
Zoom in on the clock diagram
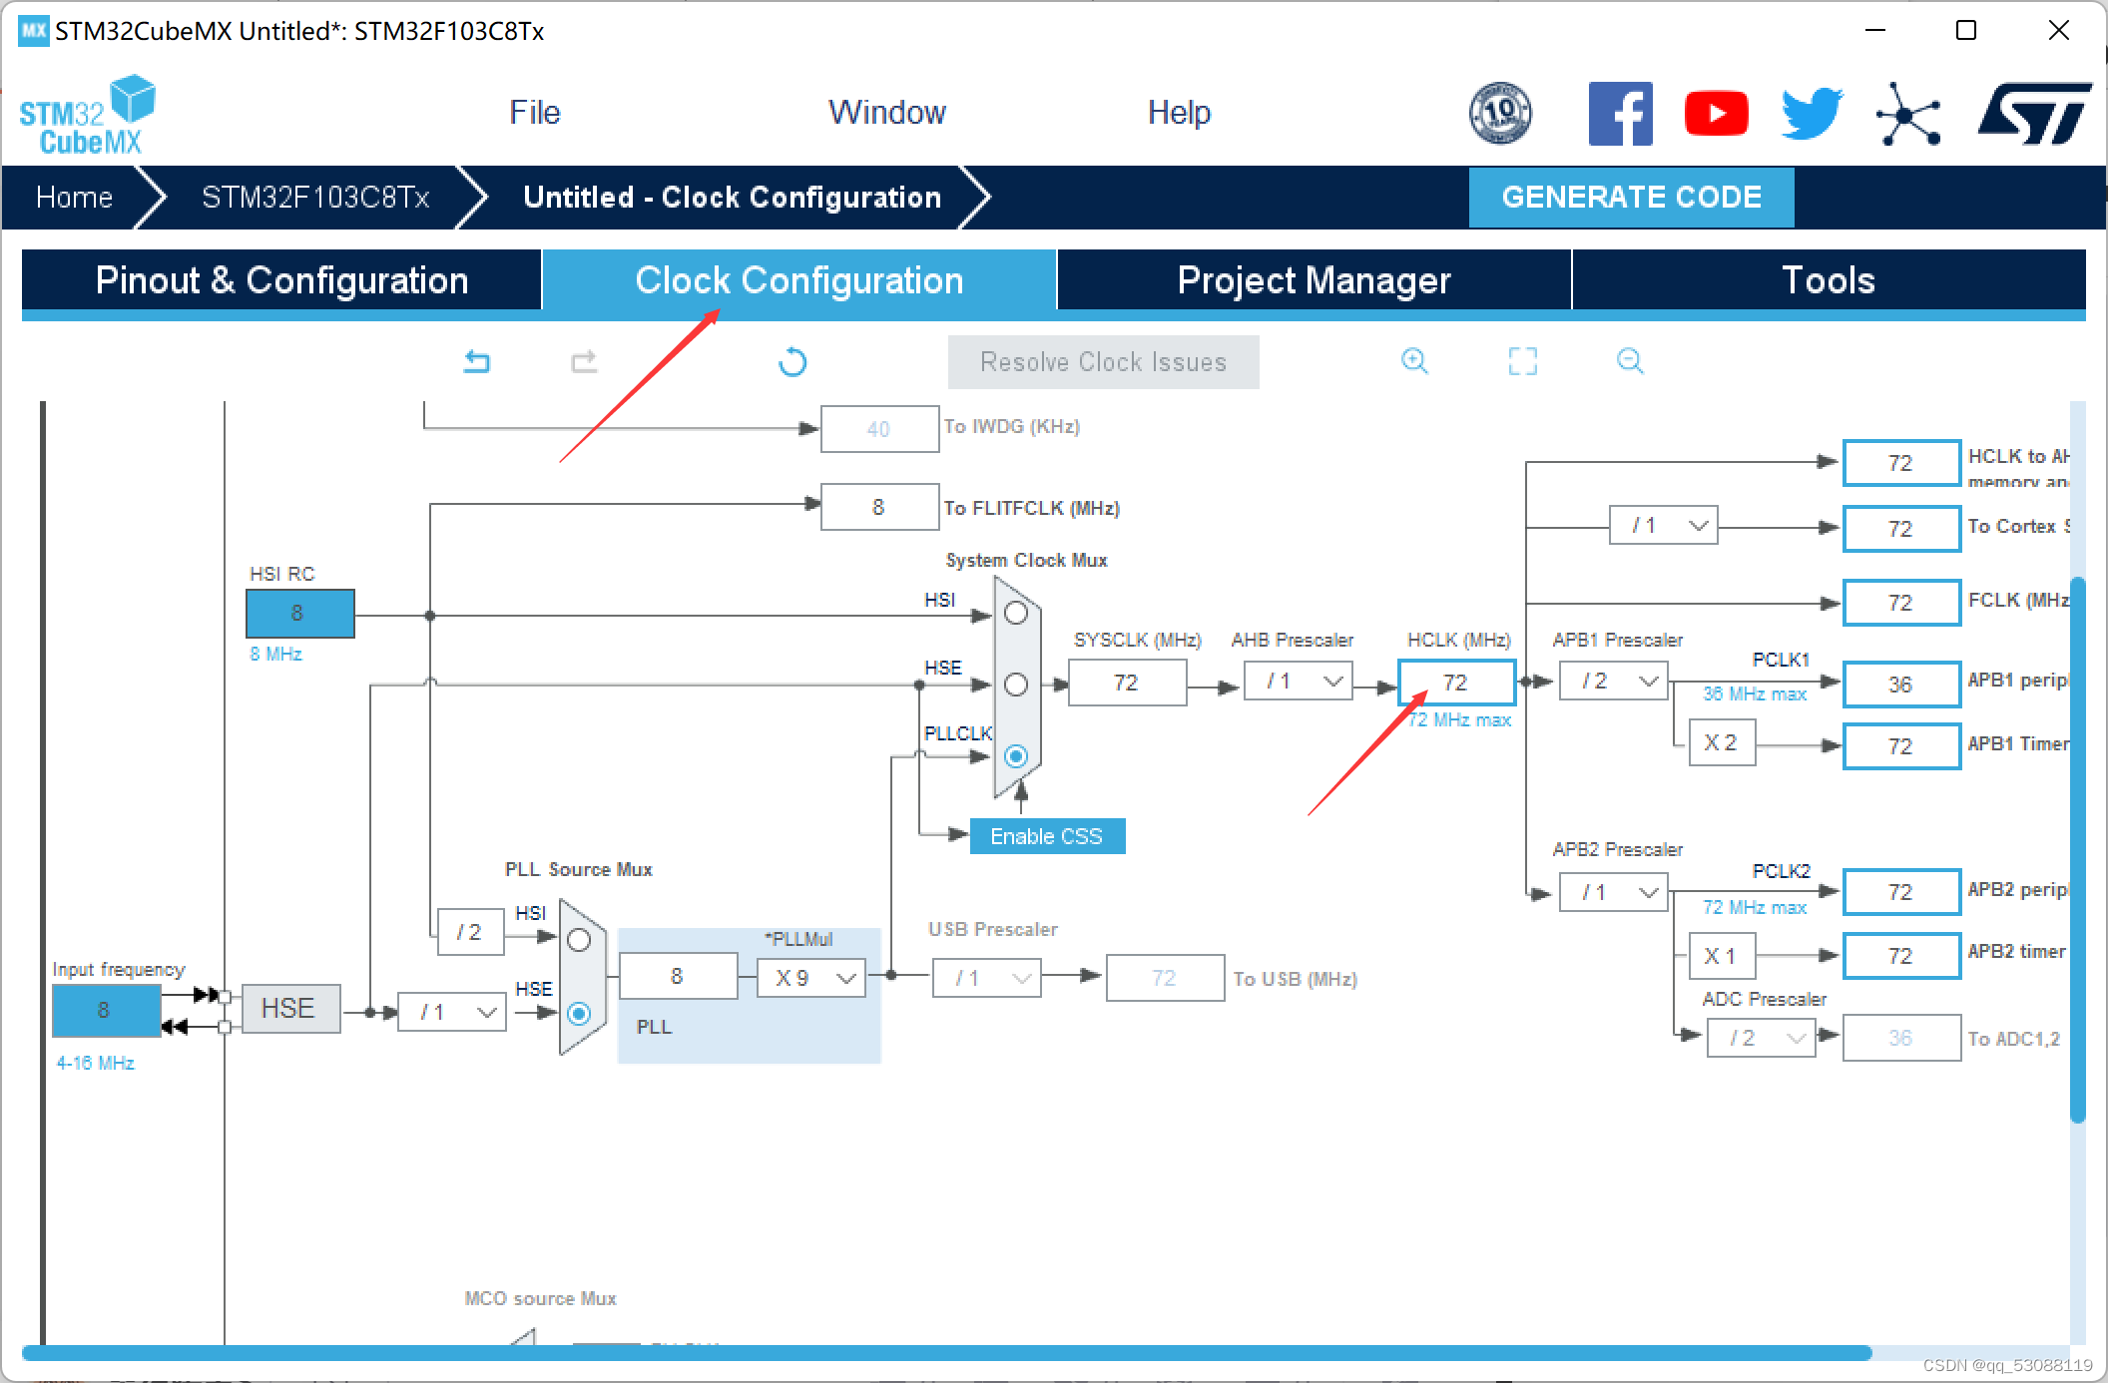pyautogui.click(x=1414, y=361)
